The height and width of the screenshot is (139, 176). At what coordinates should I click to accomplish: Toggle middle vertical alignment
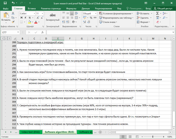(x=68, y=13)
